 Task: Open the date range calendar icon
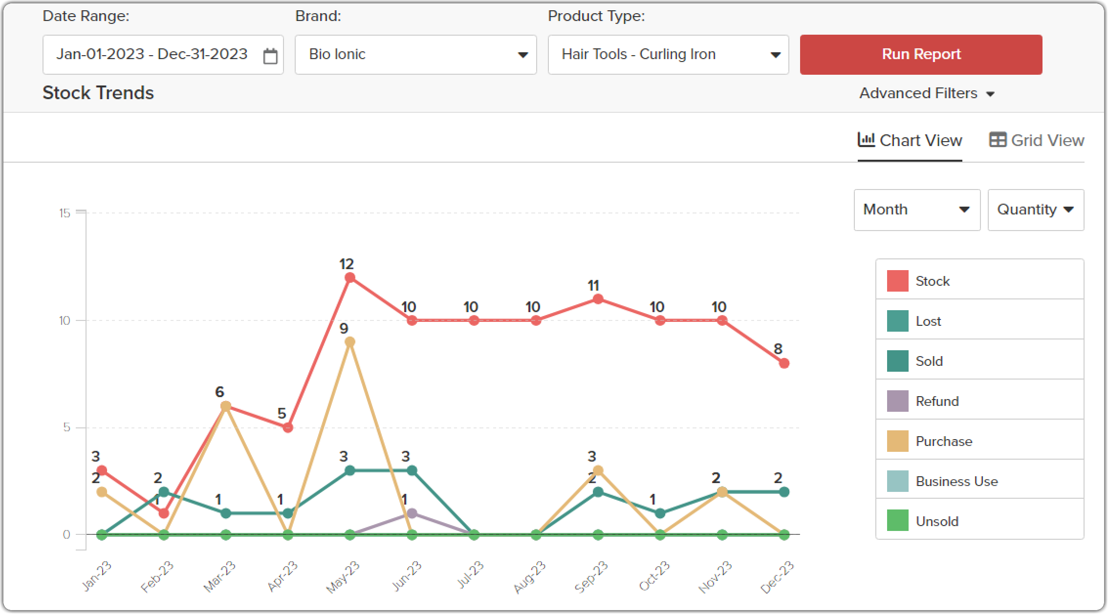[270, 56]
